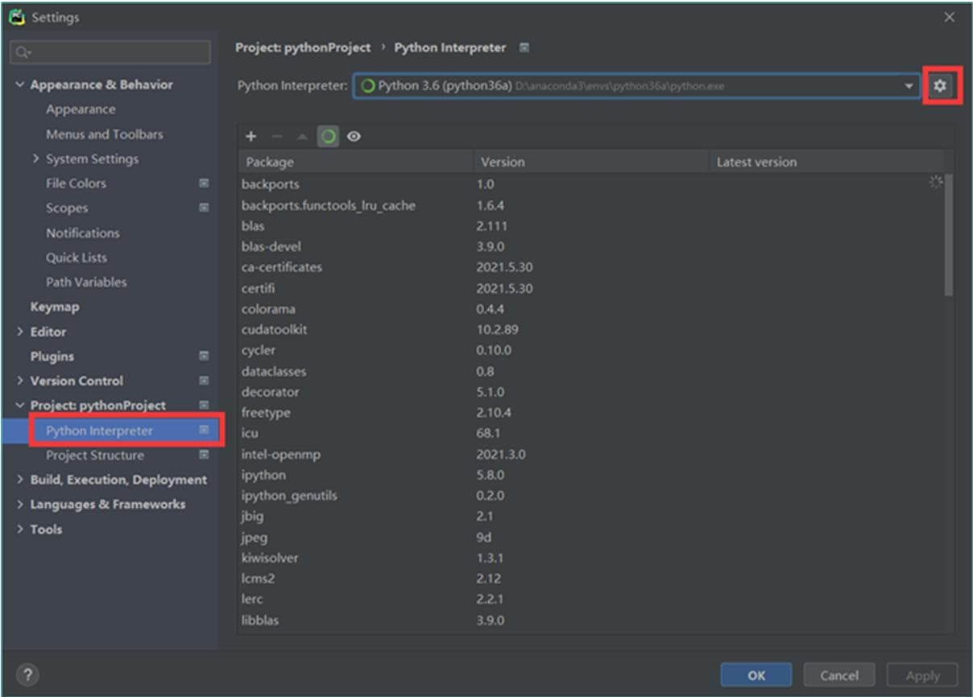Click the icon beside Python Interpreter breadcrumb

click(524, 48)
